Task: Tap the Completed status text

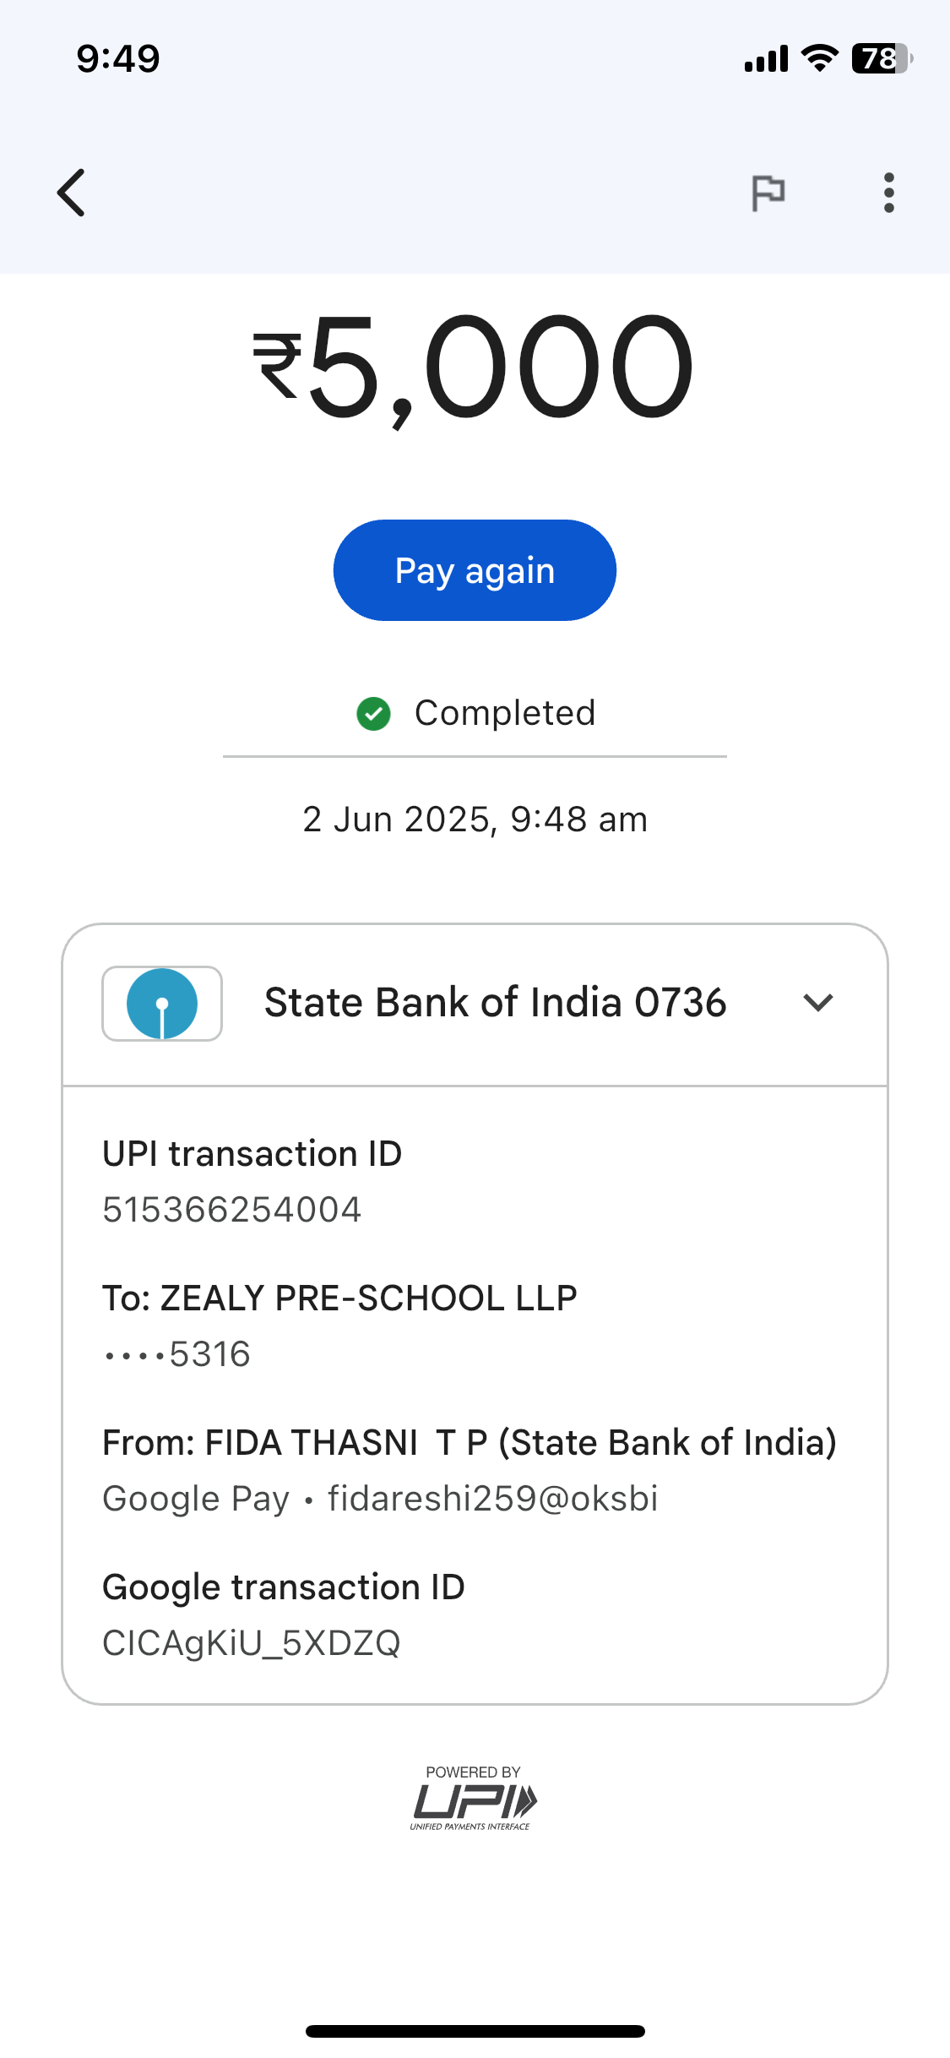Action: [505, 714]
